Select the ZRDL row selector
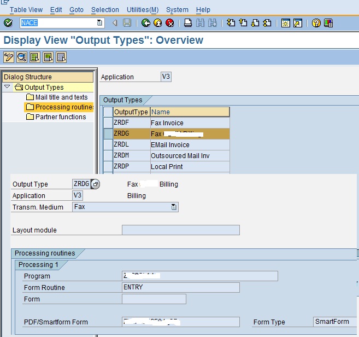The image size is (359, 337). pos(108,144)
